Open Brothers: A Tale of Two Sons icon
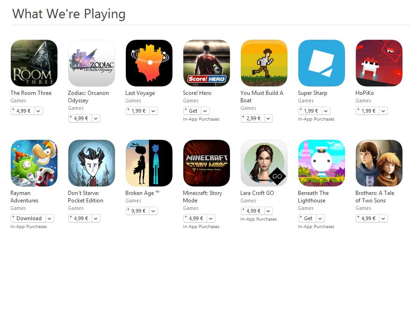The height and width of the screenshot is (309, 410). [x=379, y=163]
